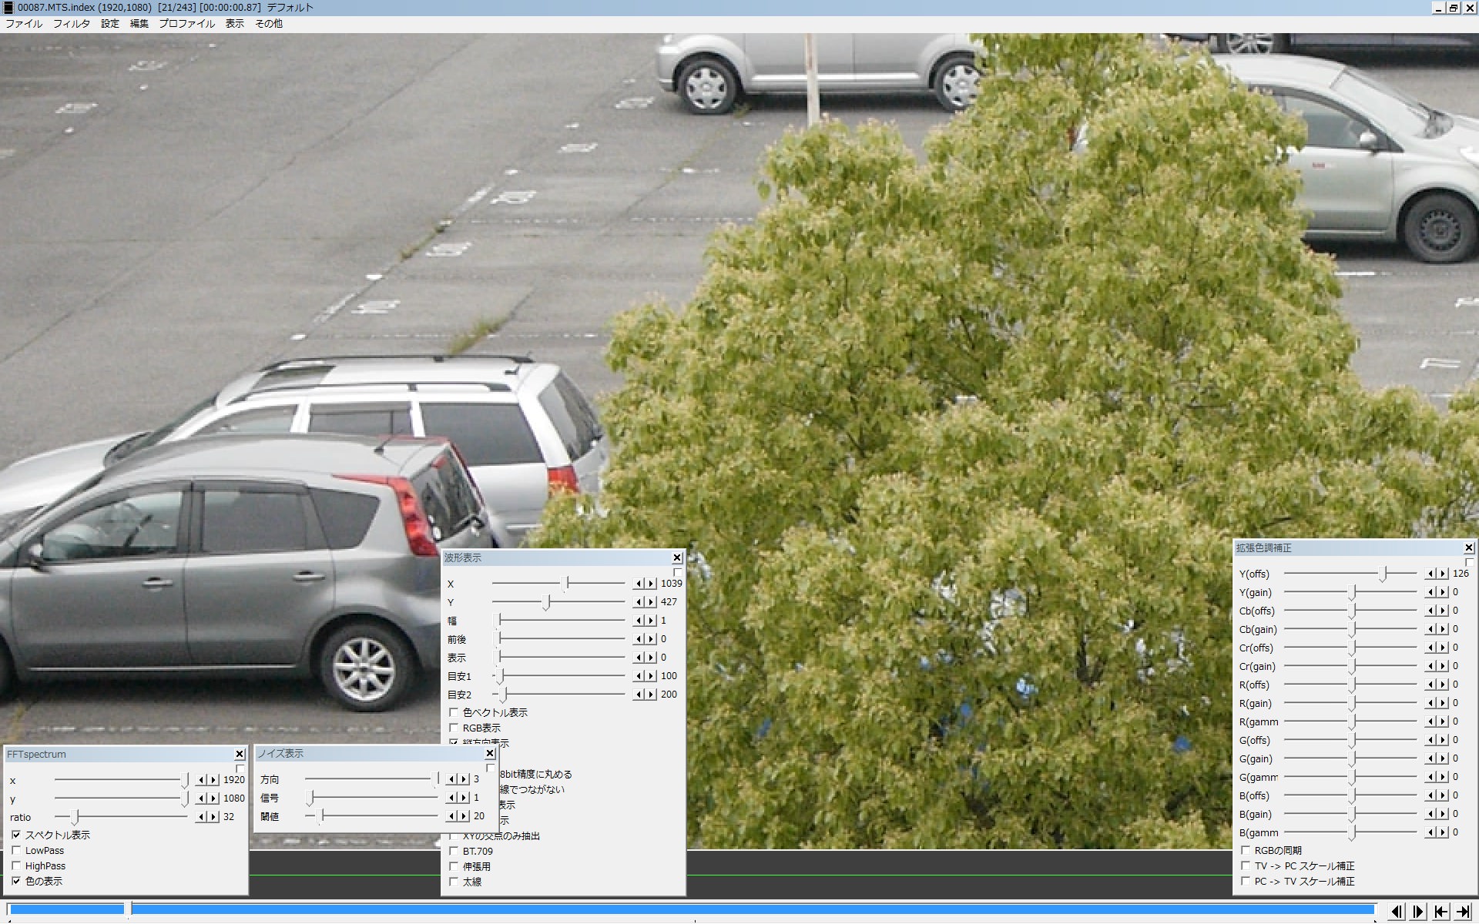Open the 設定 menu
Viewport: 1479px width, 924px height.
[x=110, y=24]
